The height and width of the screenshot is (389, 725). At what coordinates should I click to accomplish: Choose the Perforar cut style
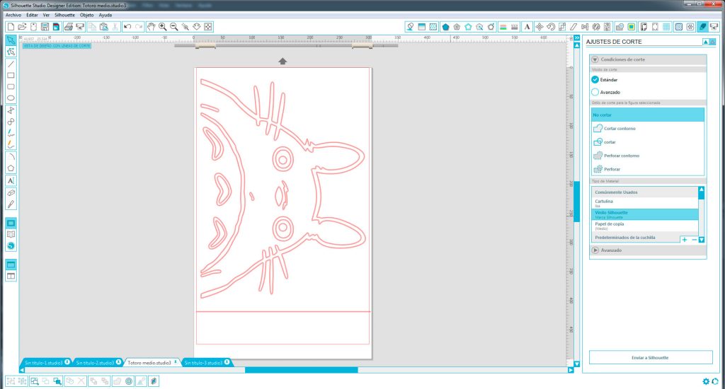[x=648, y=169]
